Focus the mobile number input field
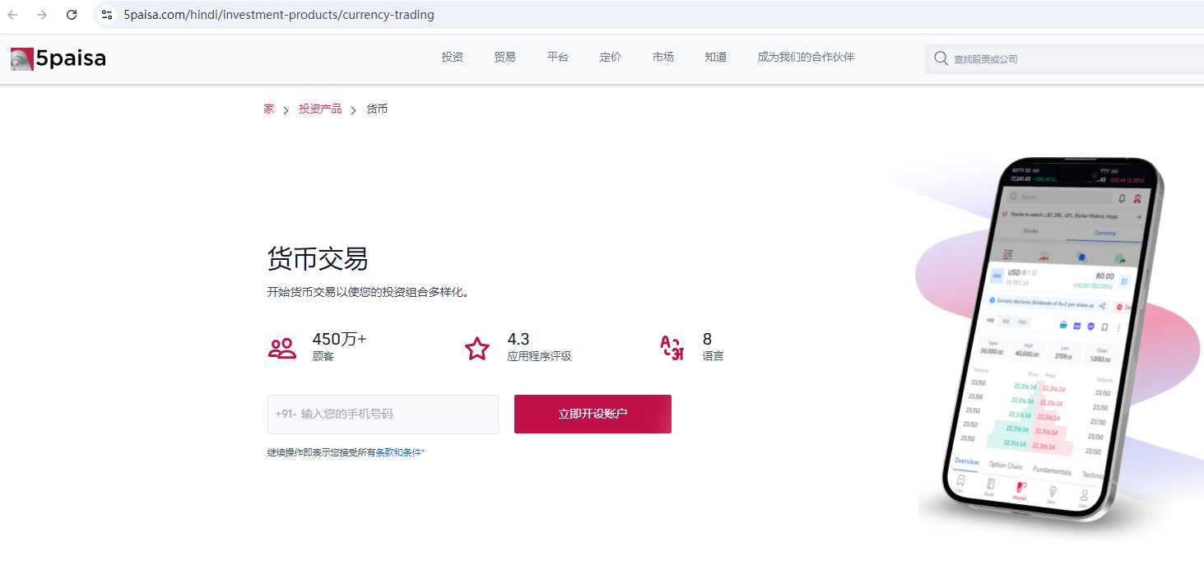Viewport: 1204px width, 579px height. tap(383, 414)
